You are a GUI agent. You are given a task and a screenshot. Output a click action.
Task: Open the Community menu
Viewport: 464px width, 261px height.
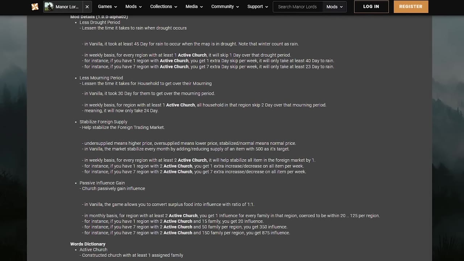(x=225, y=7)
